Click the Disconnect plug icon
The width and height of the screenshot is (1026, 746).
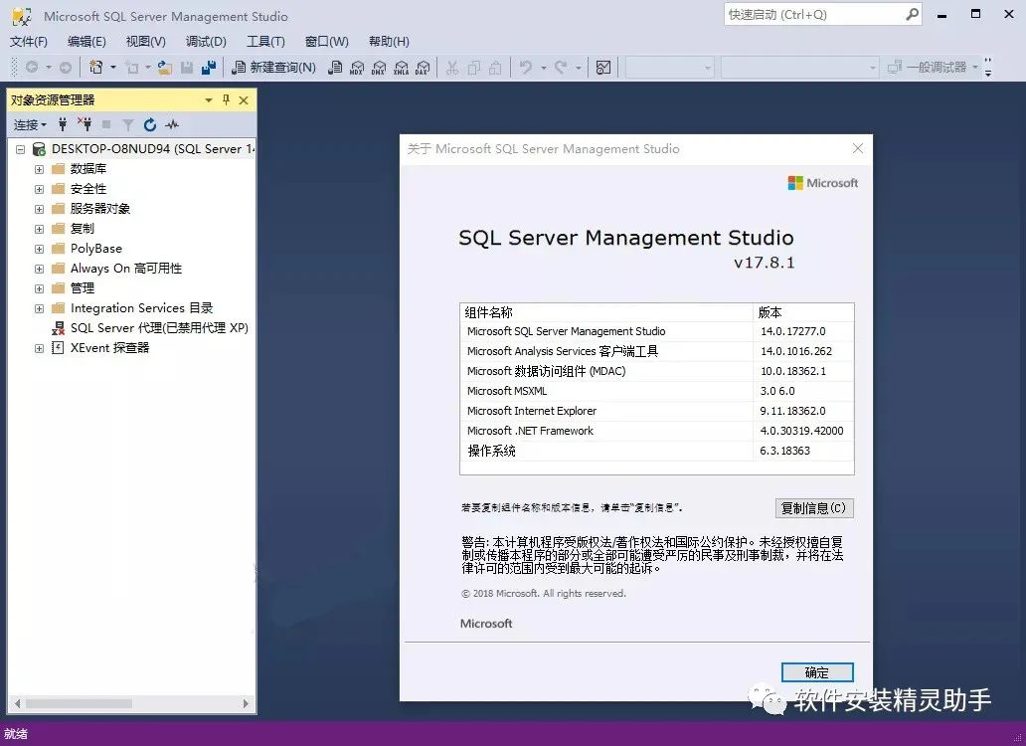click(x=85, y=124)
